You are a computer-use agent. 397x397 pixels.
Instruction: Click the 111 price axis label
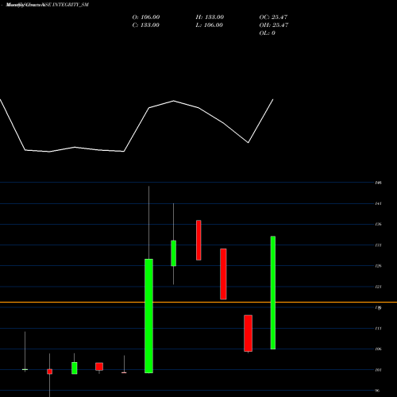378,328
